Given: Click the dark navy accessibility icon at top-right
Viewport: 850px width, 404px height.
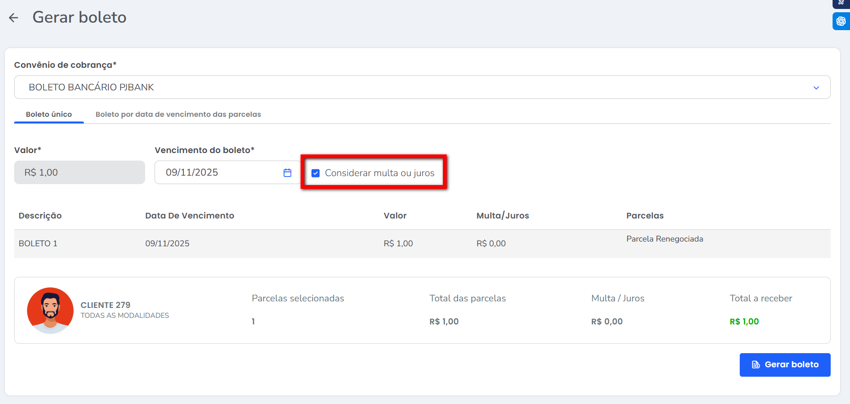Looking at the screenshot, I should 841,3.
